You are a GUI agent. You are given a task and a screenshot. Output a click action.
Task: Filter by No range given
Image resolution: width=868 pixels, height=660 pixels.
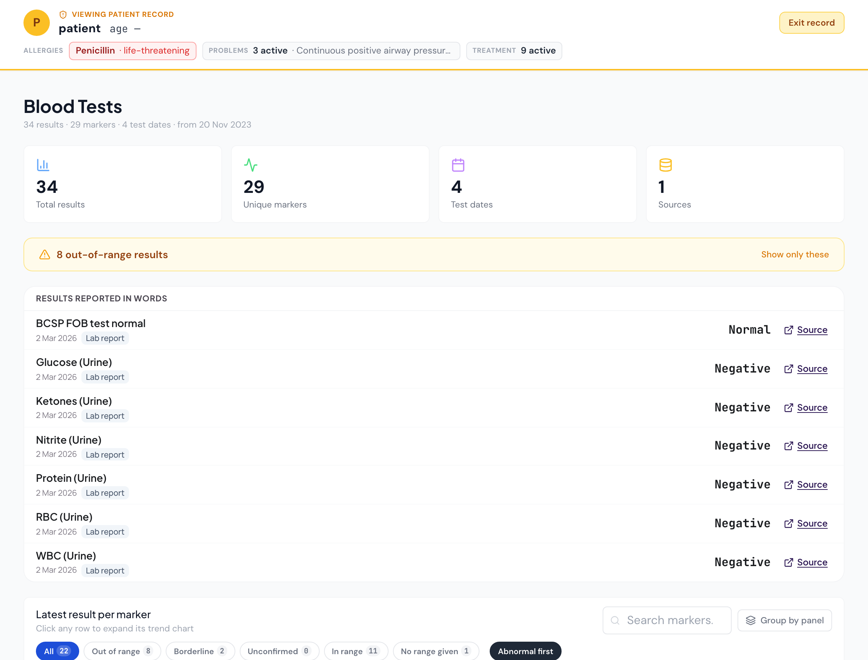click(x=436, y=651)
